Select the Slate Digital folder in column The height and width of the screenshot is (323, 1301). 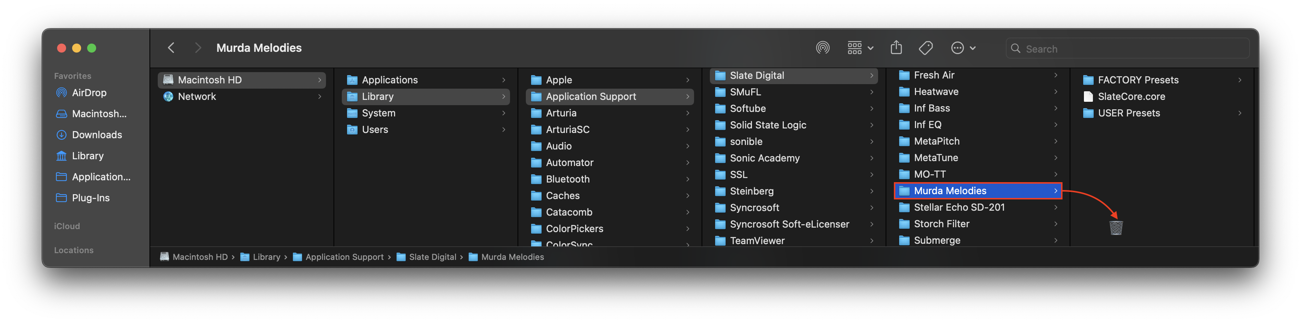(x=794, y=76)
